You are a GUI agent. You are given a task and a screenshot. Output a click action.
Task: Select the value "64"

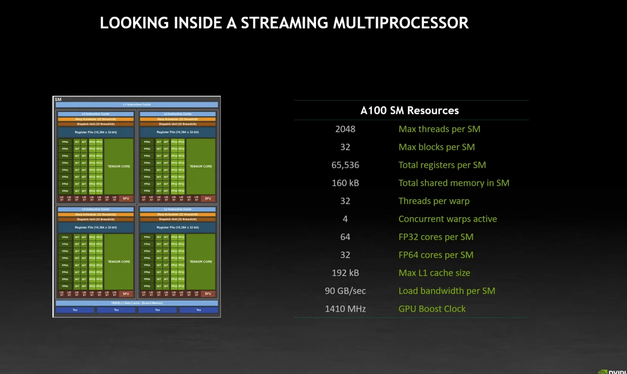345,237
